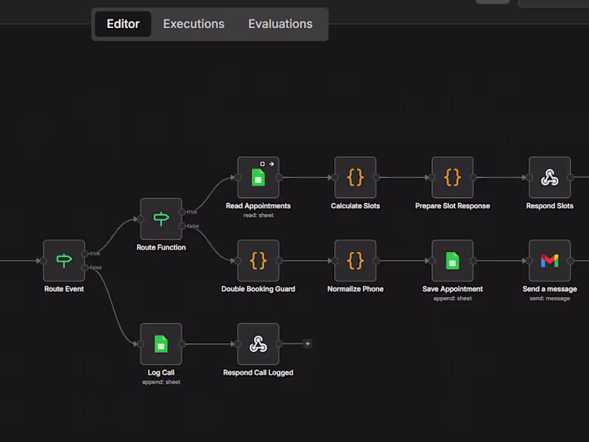
Task: Click the Prepare Slot Response label
Action: pos(452,206)
